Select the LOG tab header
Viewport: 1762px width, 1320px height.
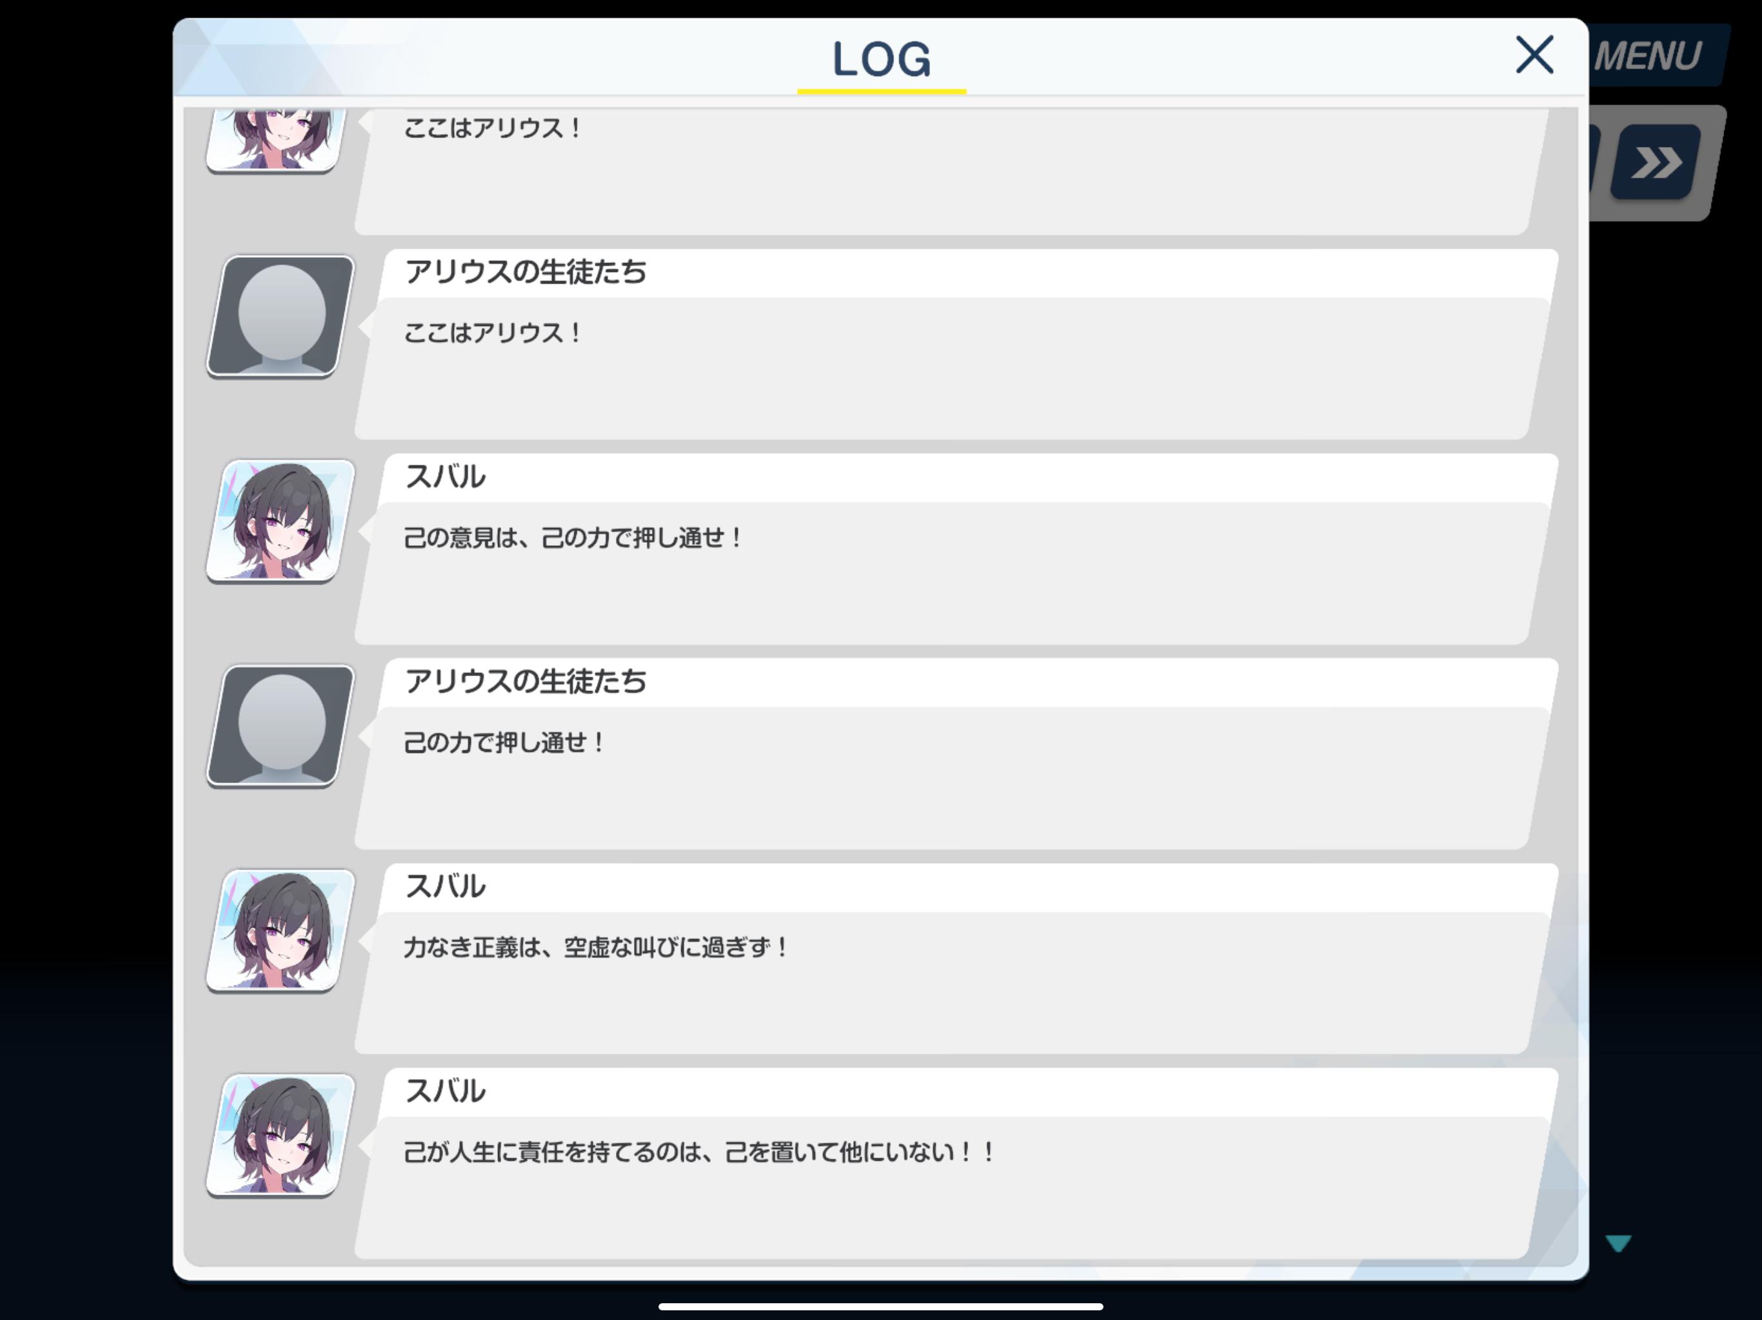point(881,60)
